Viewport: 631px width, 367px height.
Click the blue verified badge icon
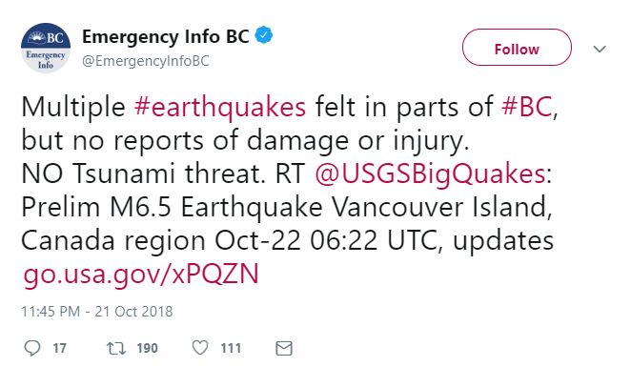tap(264, 35)
